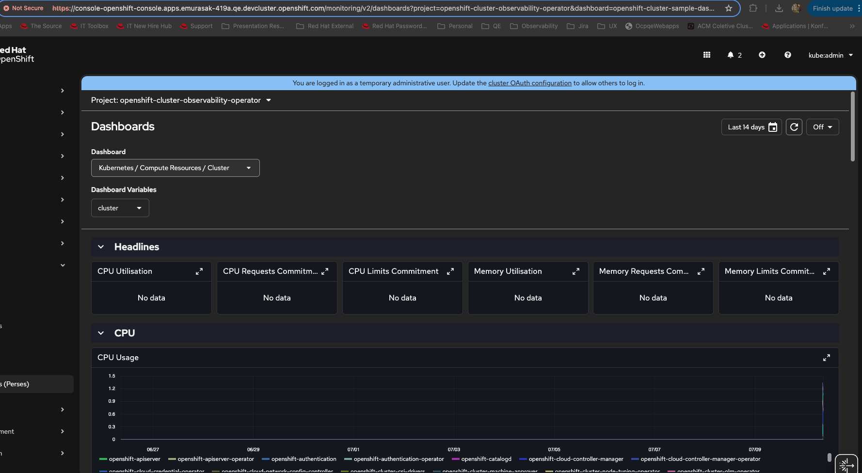862x473 pixels.
Task: Open the Last 14 days time picker
Action: click(751, 127)
